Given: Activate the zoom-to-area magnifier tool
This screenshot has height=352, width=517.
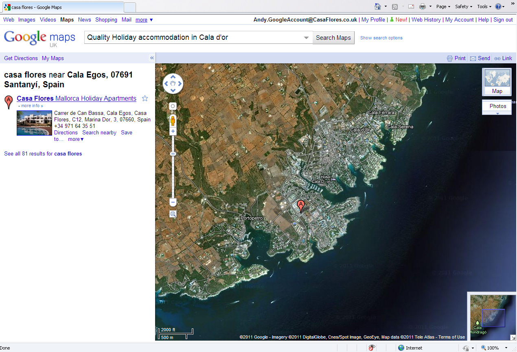Looking at the screenshot, I should click(173, 214).
